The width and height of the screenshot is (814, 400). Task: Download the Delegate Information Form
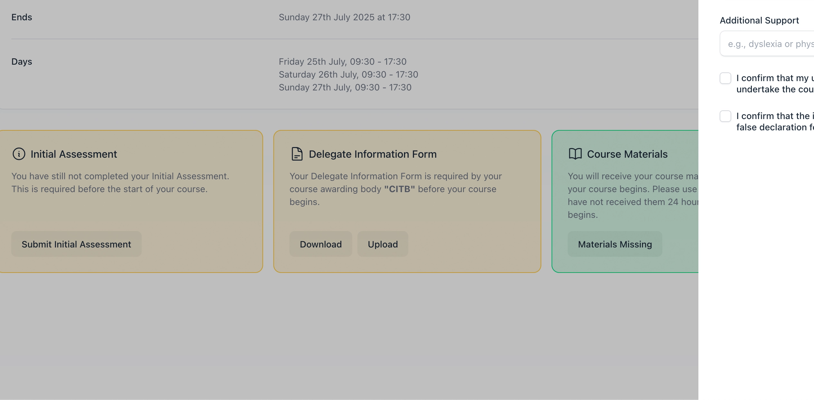point(320,244)
